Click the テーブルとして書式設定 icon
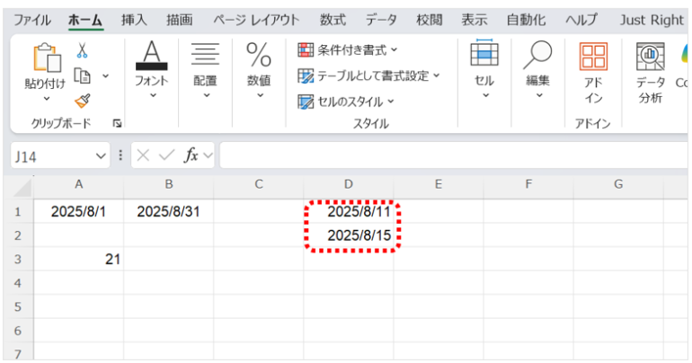The height and width of the screenshot is (363, 692). pyautogui.click(x=306, y=75)
